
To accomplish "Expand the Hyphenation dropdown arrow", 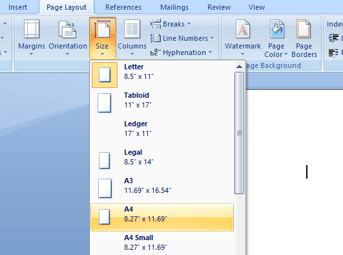I will [x=210, y=52].
